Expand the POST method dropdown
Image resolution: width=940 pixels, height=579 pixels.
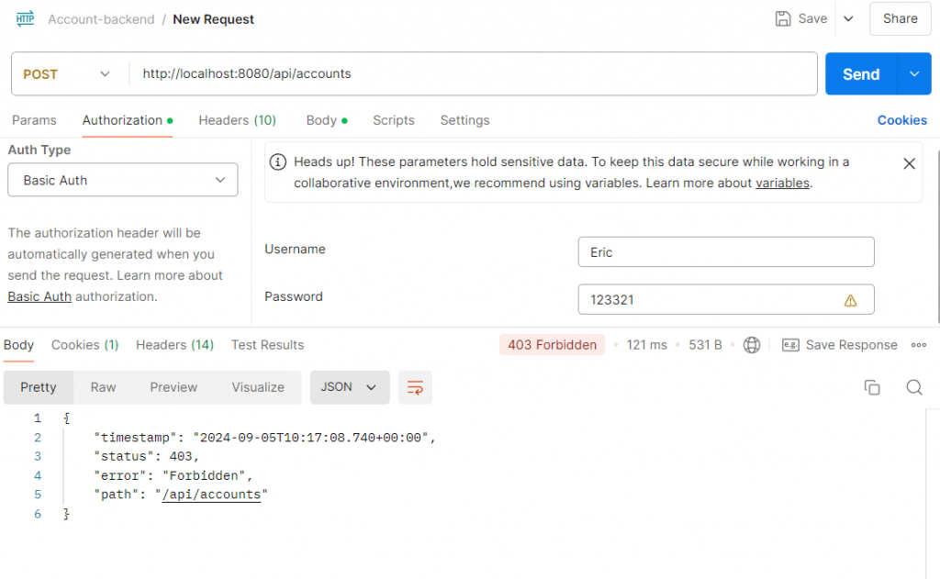click(66, 74)
